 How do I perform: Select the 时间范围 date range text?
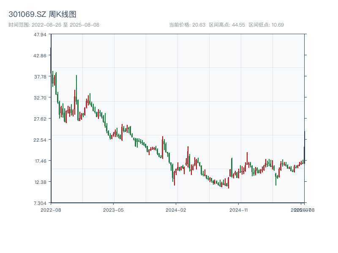[54, 25]
